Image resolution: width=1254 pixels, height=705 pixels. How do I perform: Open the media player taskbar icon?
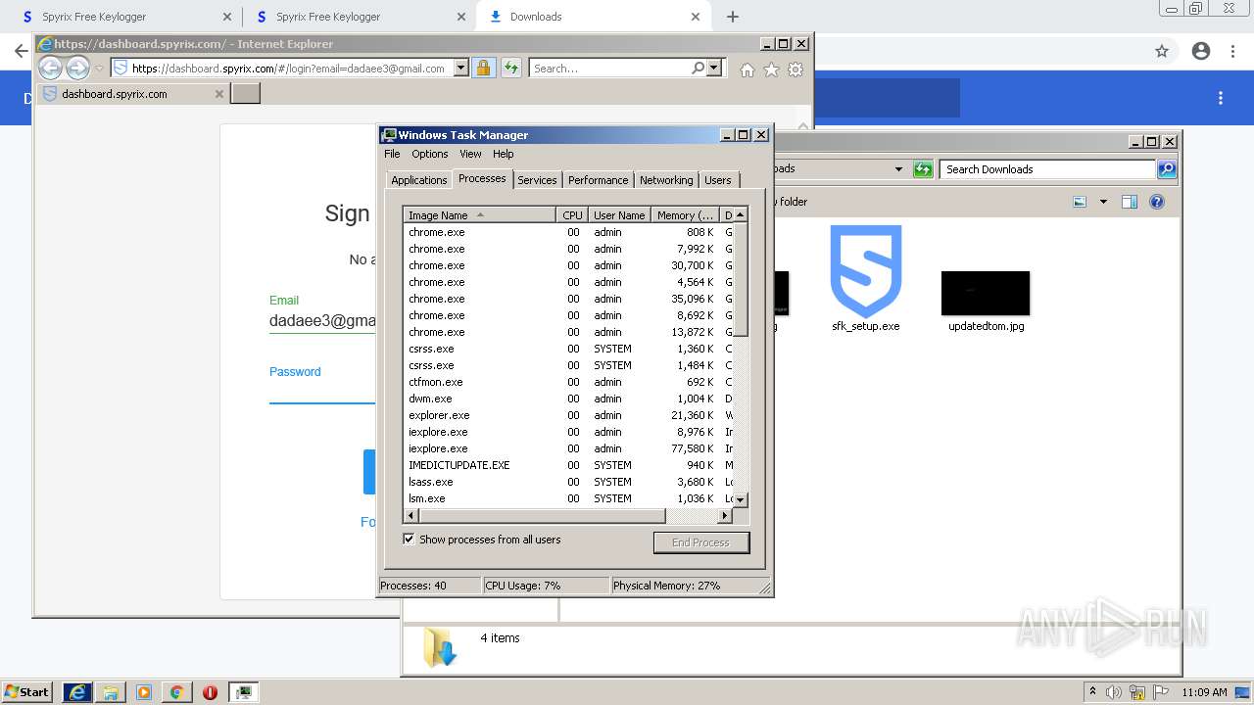click(144, 692)
